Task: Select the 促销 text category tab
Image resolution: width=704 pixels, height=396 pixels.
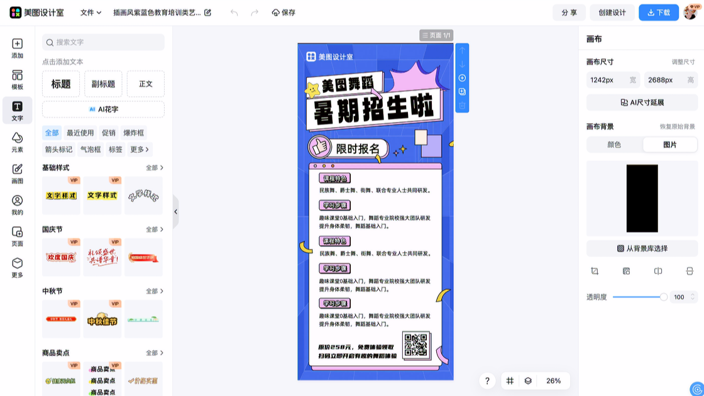Action: coord(109,133)
